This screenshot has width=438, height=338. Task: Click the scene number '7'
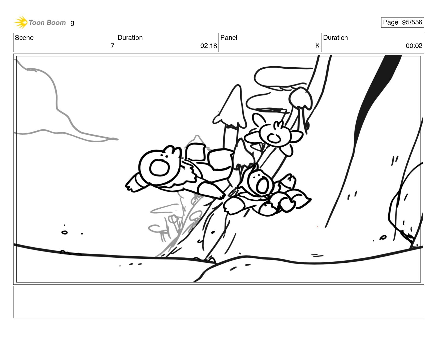click(112, 46)
